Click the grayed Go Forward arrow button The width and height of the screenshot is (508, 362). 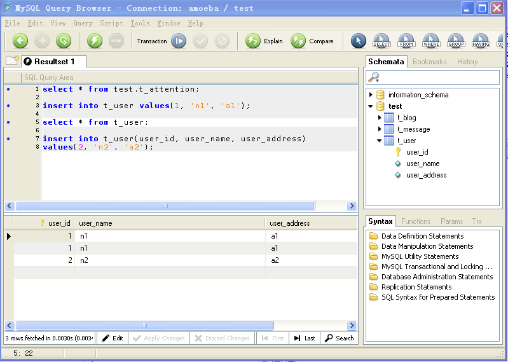42,41
